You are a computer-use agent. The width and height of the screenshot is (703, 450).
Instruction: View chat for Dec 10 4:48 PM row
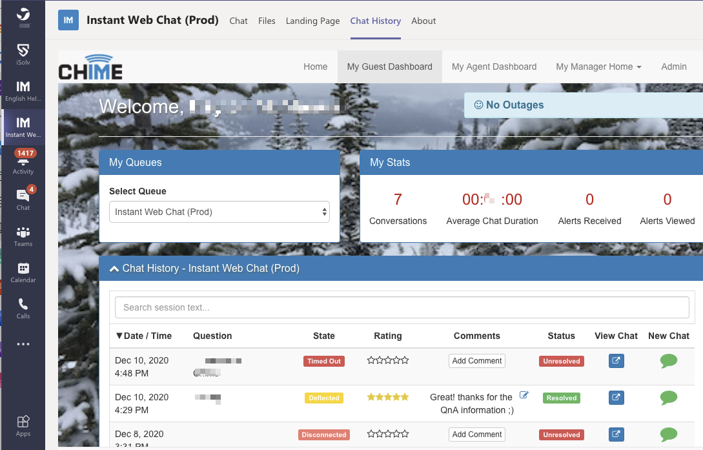[616, 361]
